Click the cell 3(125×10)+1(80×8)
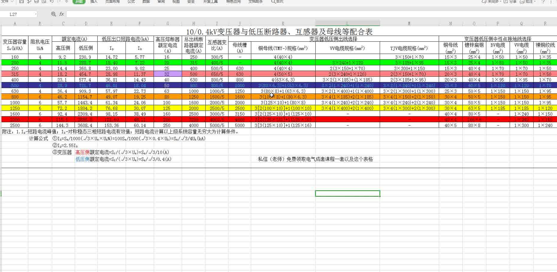 pos(283,102)
